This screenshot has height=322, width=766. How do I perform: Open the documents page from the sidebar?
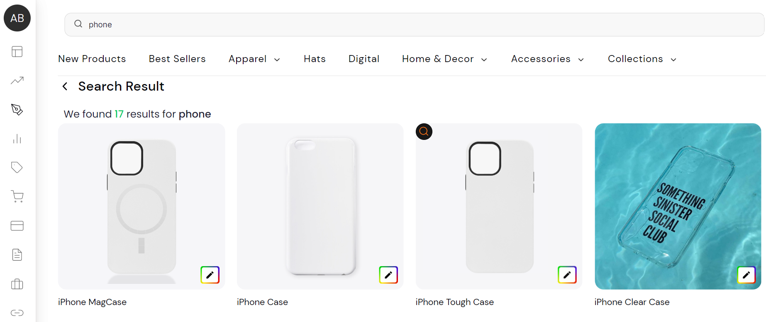(x=17, y=254)
